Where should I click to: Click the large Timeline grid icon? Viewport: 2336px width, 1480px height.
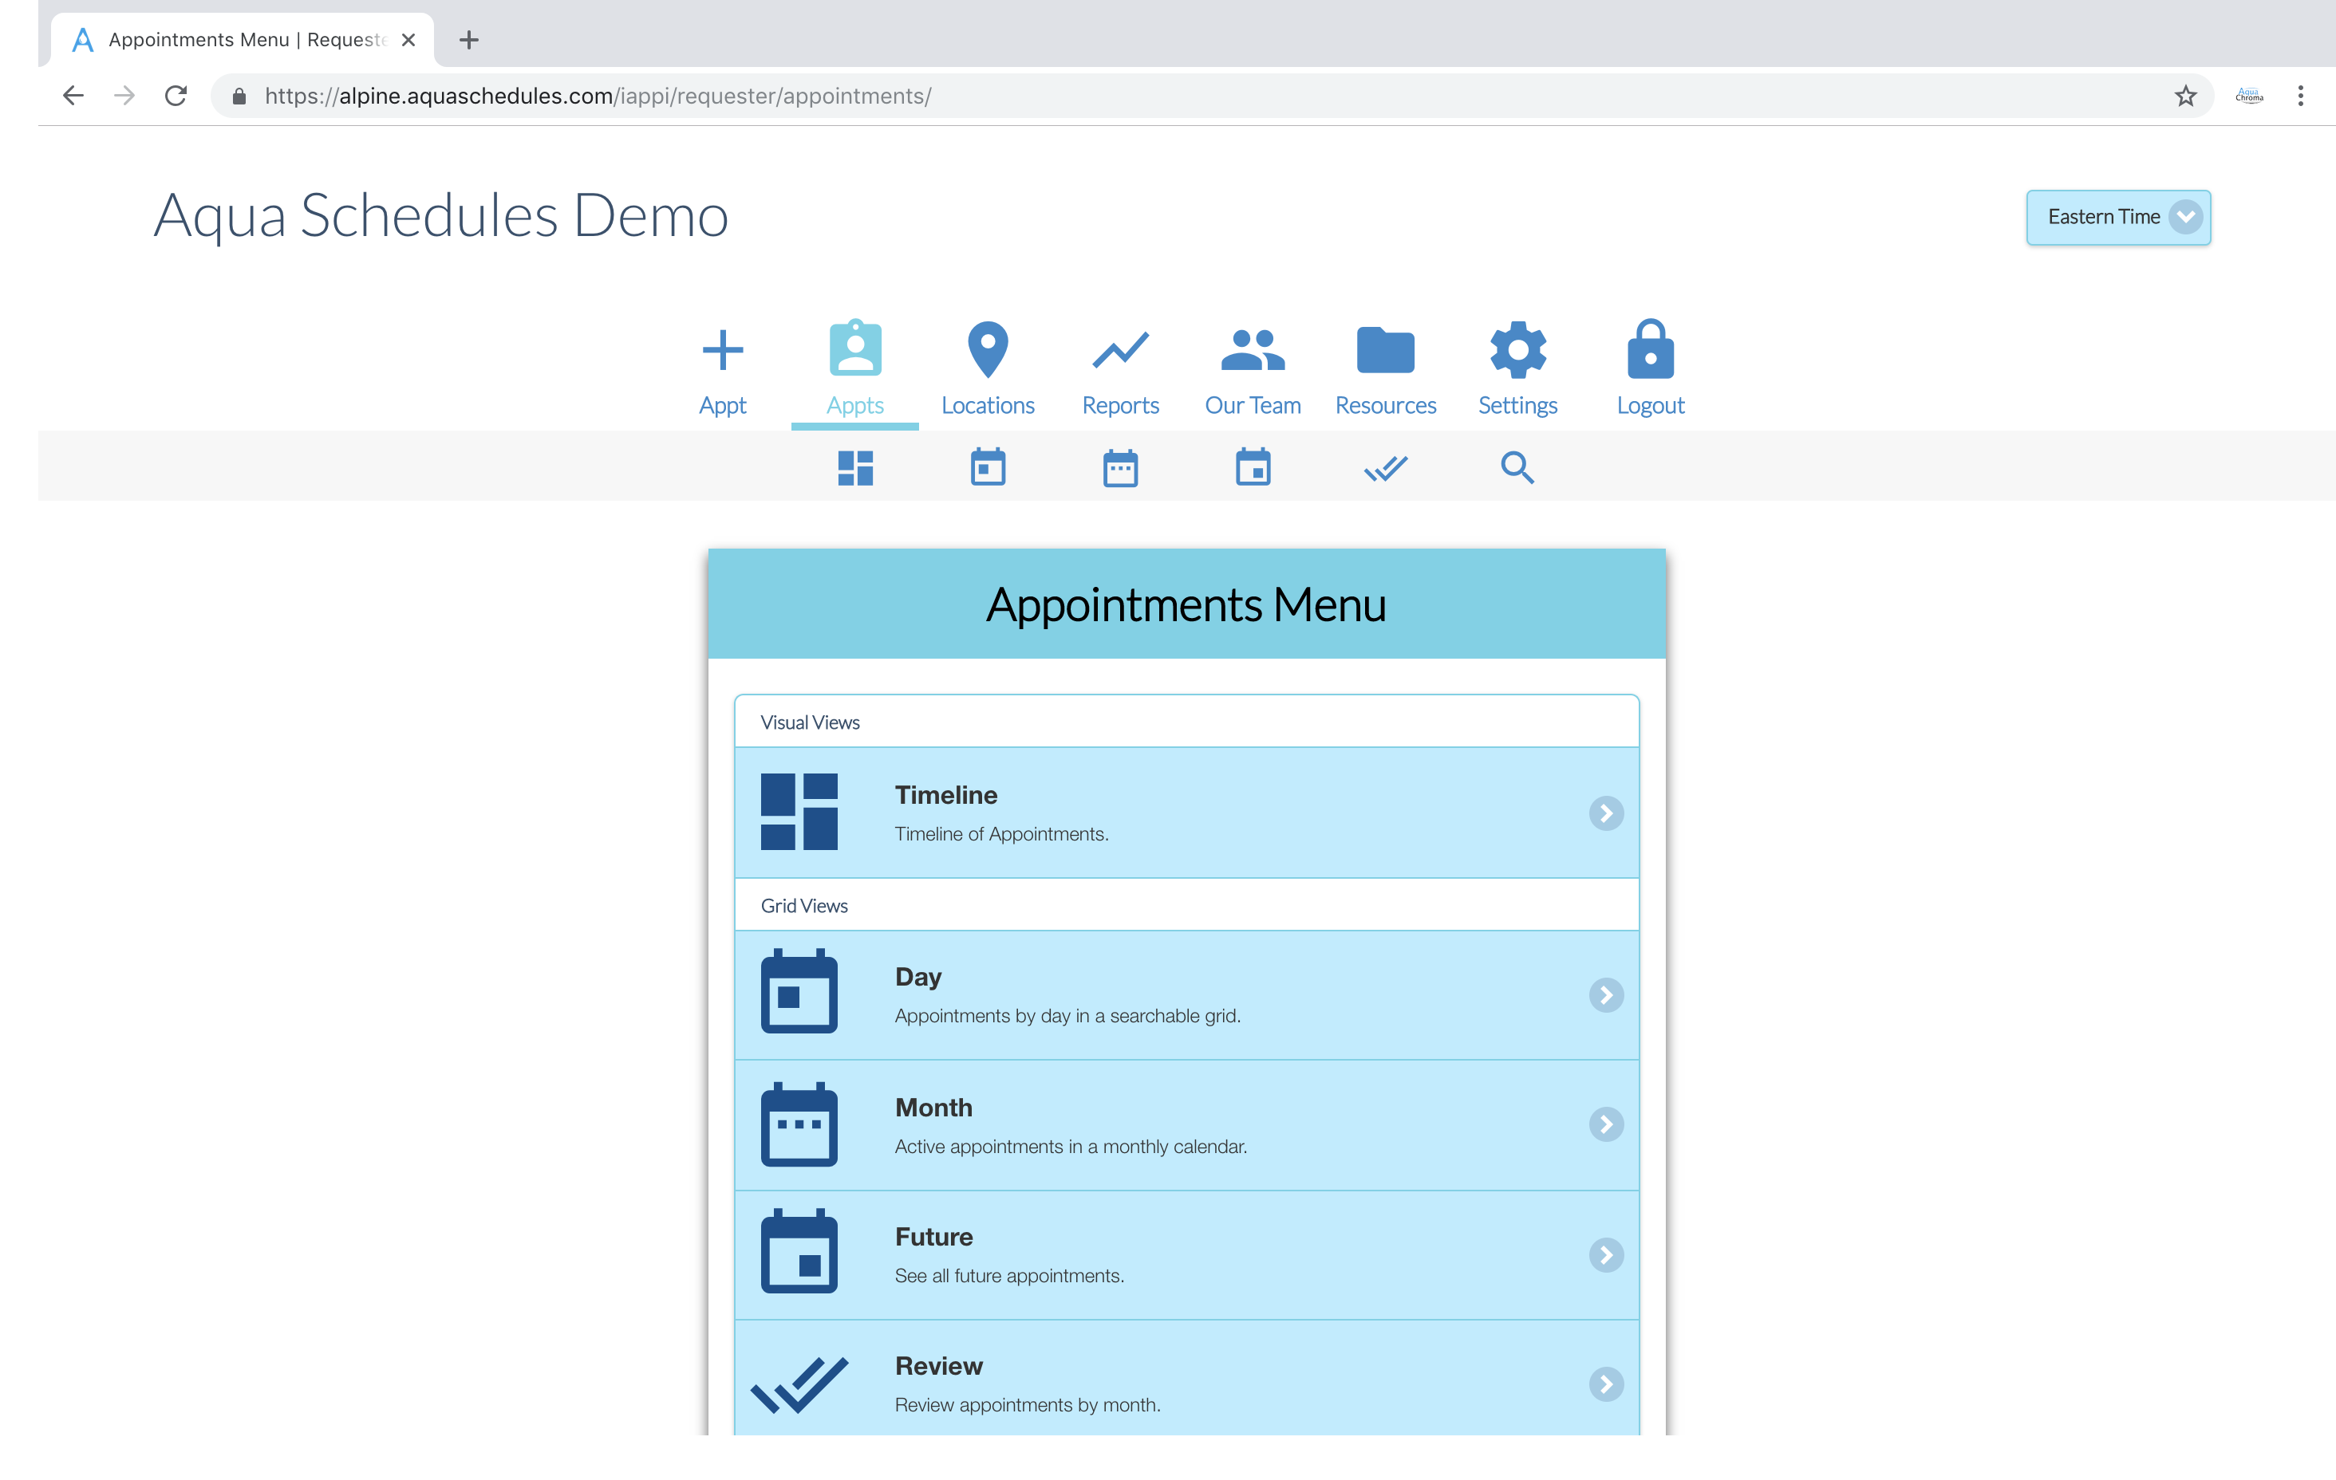coord(799,813)
